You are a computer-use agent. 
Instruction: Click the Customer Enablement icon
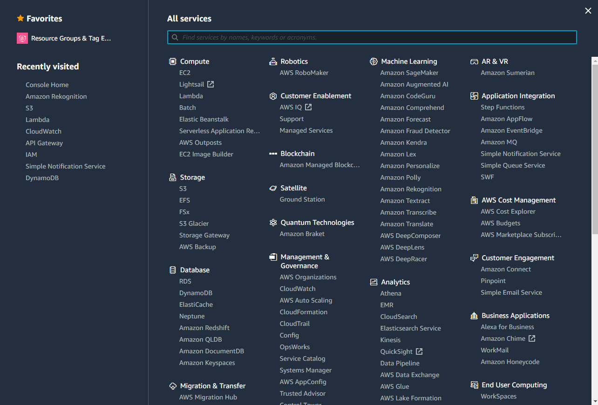pos(273,96)
